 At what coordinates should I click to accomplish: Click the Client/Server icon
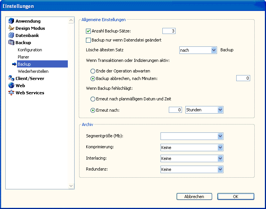[11, 78]
